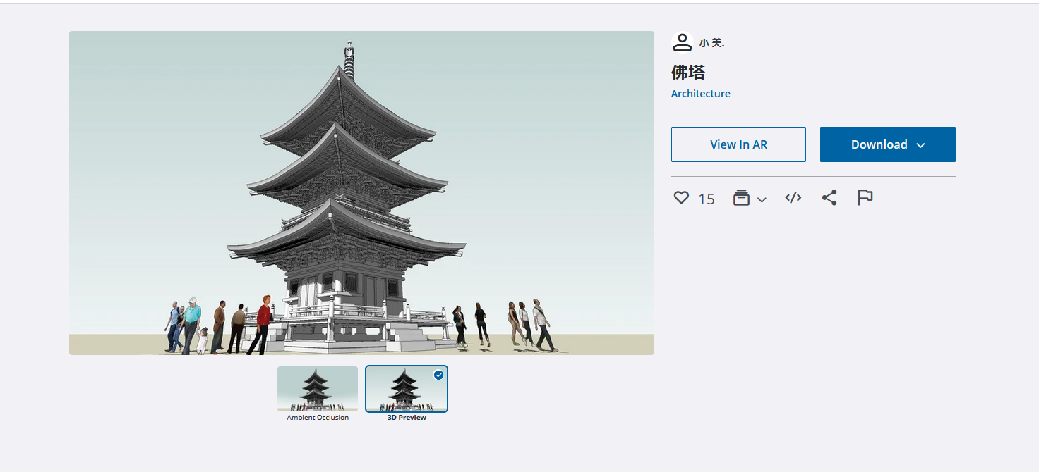Click the like count 15
The image size is (1039, 472).
click(707, 199)
